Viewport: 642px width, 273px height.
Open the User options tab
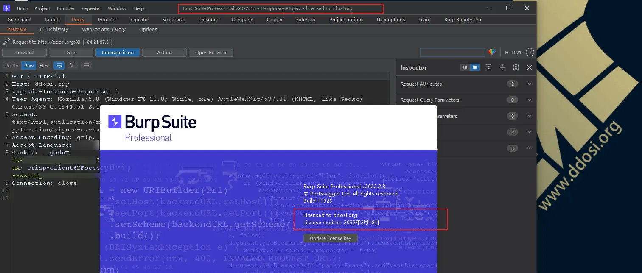click(x=391, y=19)
